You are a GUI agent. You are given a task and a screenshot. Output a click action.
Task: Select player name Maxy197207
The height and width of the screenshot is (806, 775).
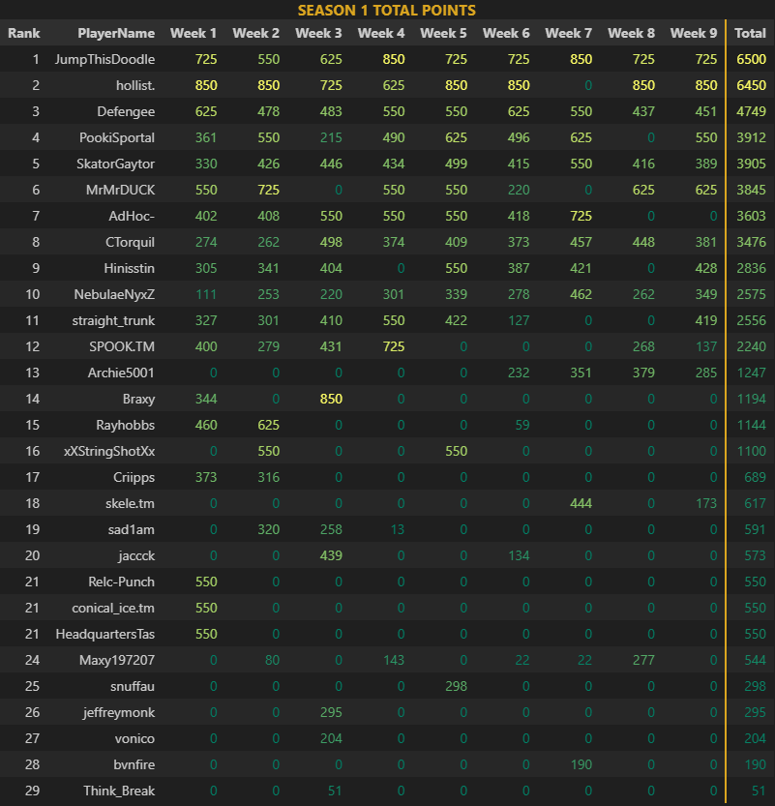(117, 661)
